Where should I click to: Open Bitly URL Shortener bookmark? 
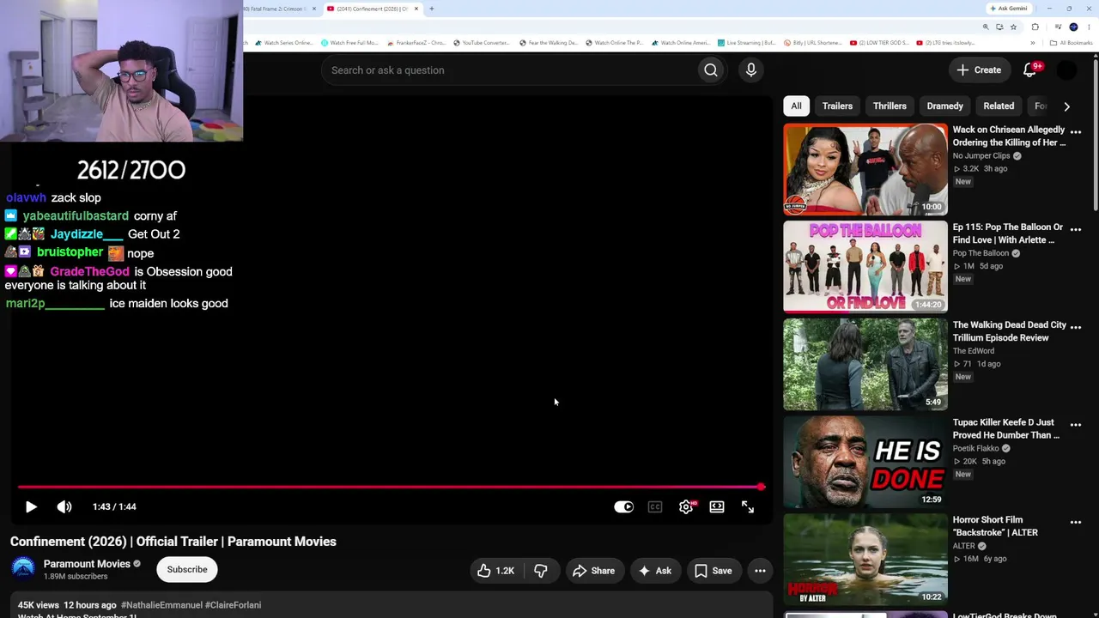point(813,43)
